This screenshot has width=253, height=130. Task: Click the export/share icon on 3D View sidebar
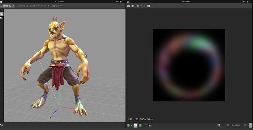coord(1,10)
